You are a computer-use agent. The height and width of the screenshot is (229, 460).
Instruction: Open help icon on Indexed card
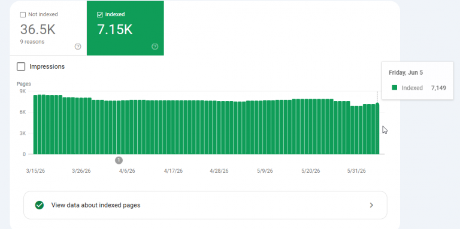155,46
